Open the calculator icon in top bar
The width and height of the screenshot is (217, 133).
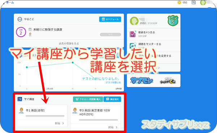point(193,3)
